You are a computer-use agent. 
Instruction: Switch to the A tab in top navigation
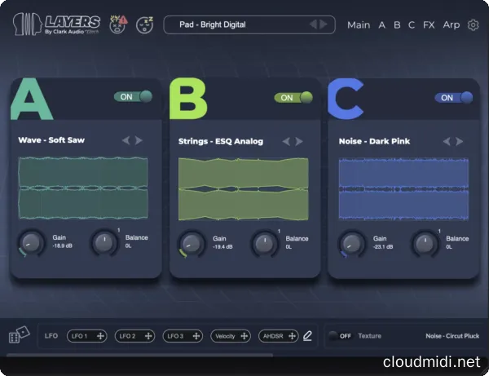coord(381,25)
